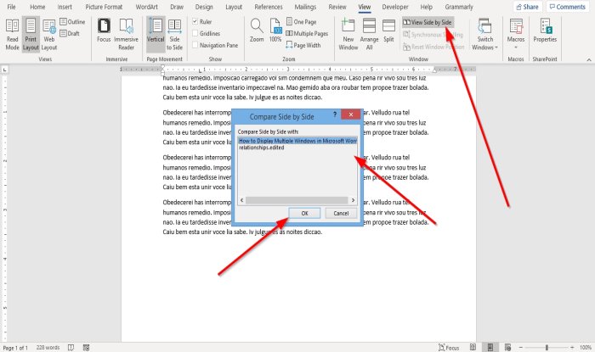Open the Insert tab
The width and height of the screenshot is (595, 352).
coord(65,7)
